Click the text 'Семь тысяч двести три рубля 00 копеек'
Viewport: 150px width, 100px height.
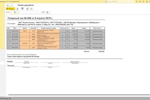(x=23, y=56)
